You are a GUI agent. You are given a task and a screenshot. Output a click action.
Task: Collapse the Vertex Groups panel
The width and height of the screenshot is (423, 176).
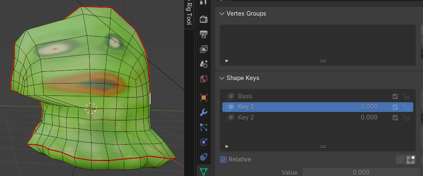(x=222, y=14)
